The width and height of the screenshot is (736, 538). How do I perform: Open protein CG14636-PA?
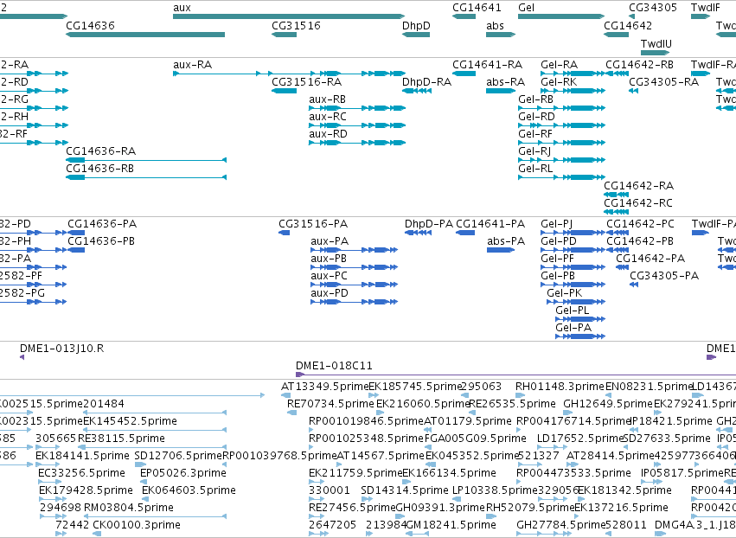pyautogui.click(x=102, y=224)
